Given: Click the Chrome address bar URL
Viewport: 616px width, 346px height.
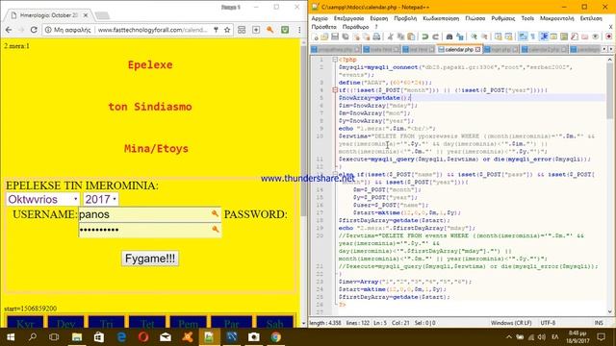Looking at the screenshot, I should click(152, 30).
